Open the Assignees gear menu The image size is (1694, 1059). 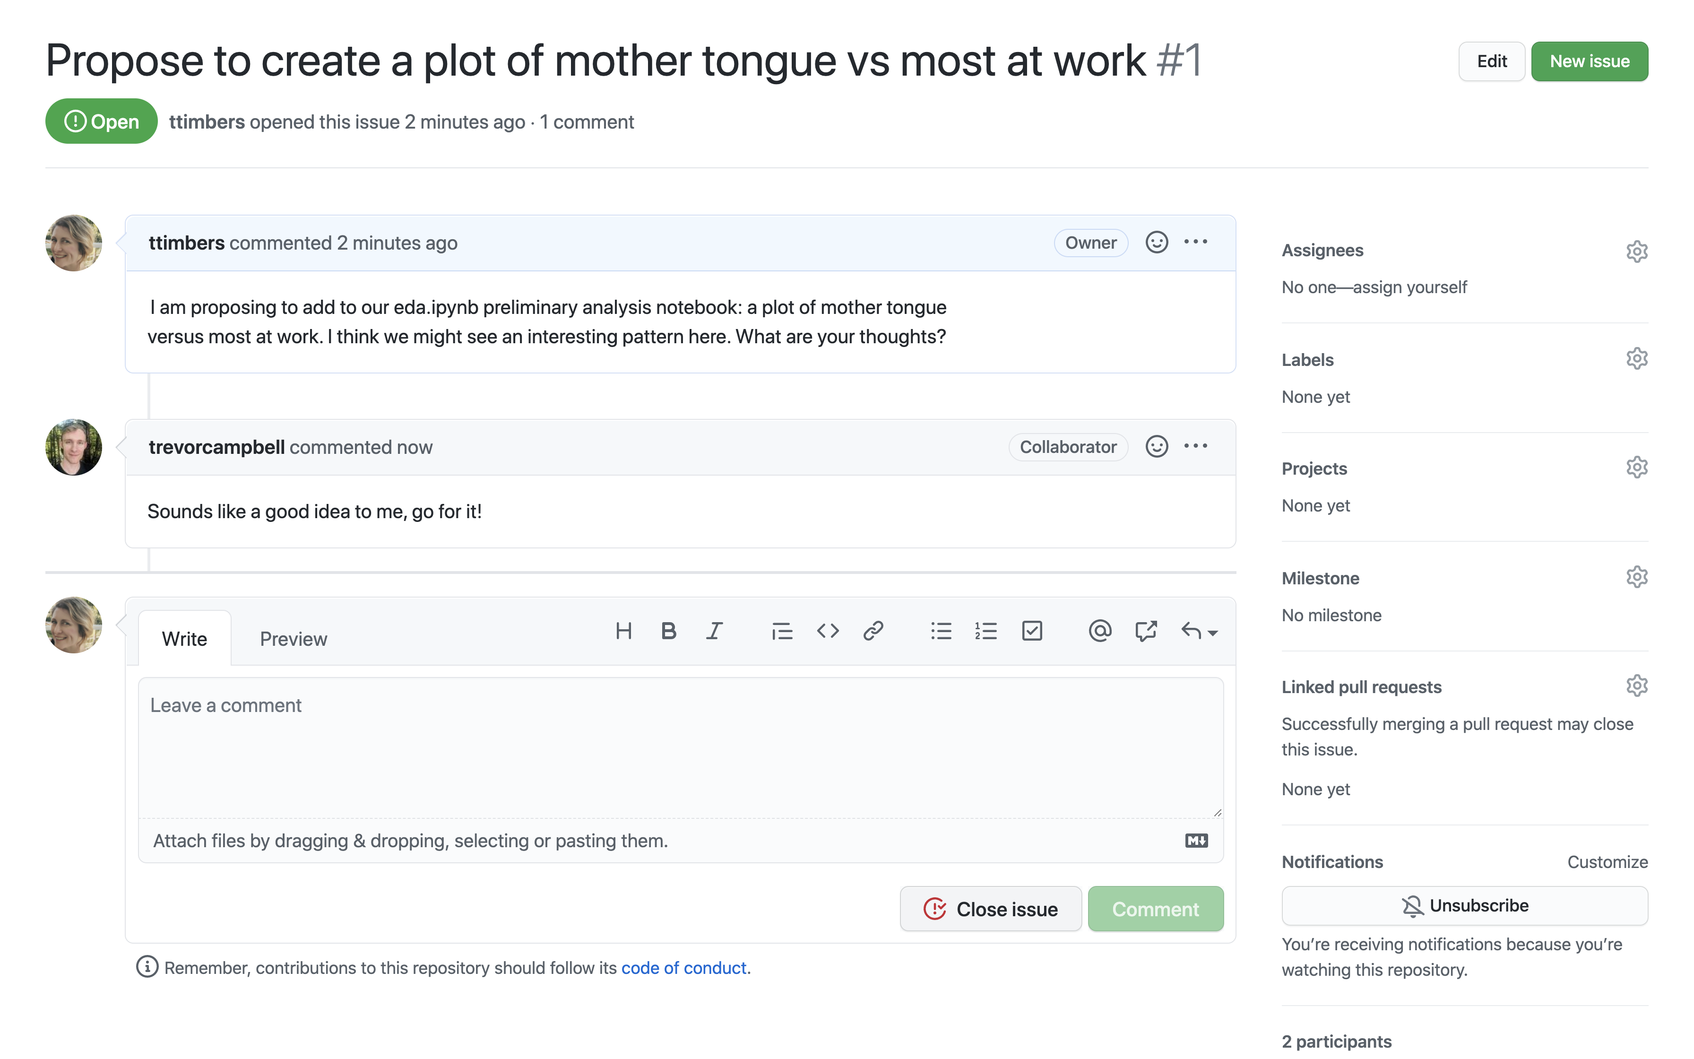pyautogui.click(x=1637, y=251)
